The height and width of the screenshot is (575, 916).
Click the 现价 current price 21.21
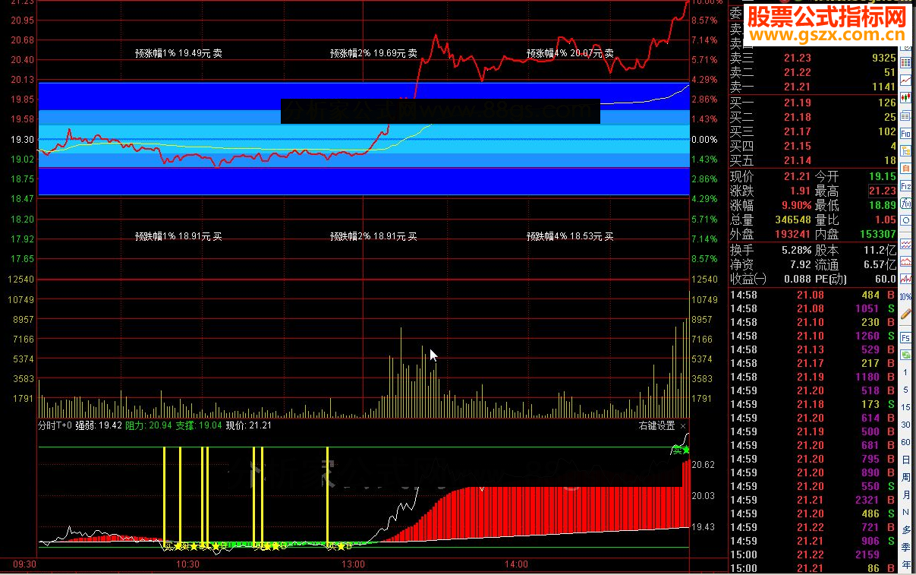pyautogui.click(x=798, y=176)
